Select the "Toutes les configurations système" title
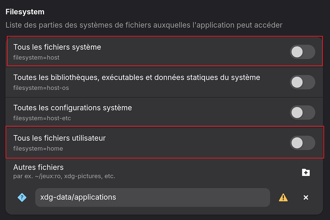Viewport: 330px width, 220px height. click(x=72, y=108)
